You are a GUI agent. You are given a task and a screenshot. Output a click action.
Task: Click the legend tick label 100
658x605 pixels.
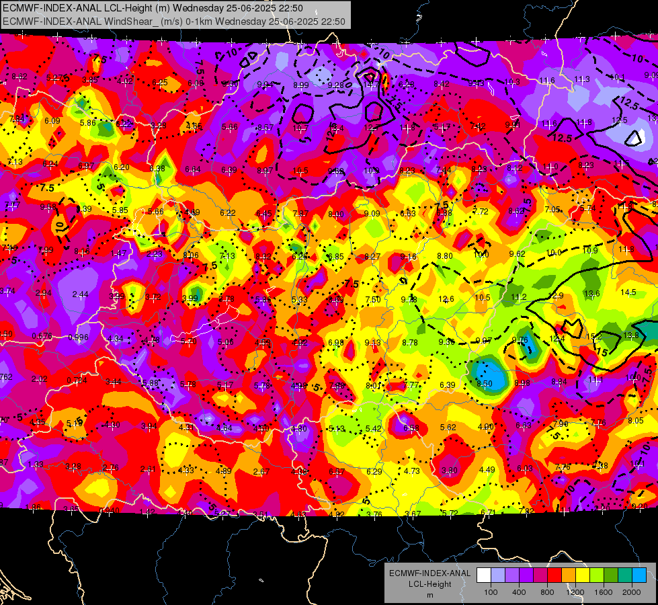491,592
